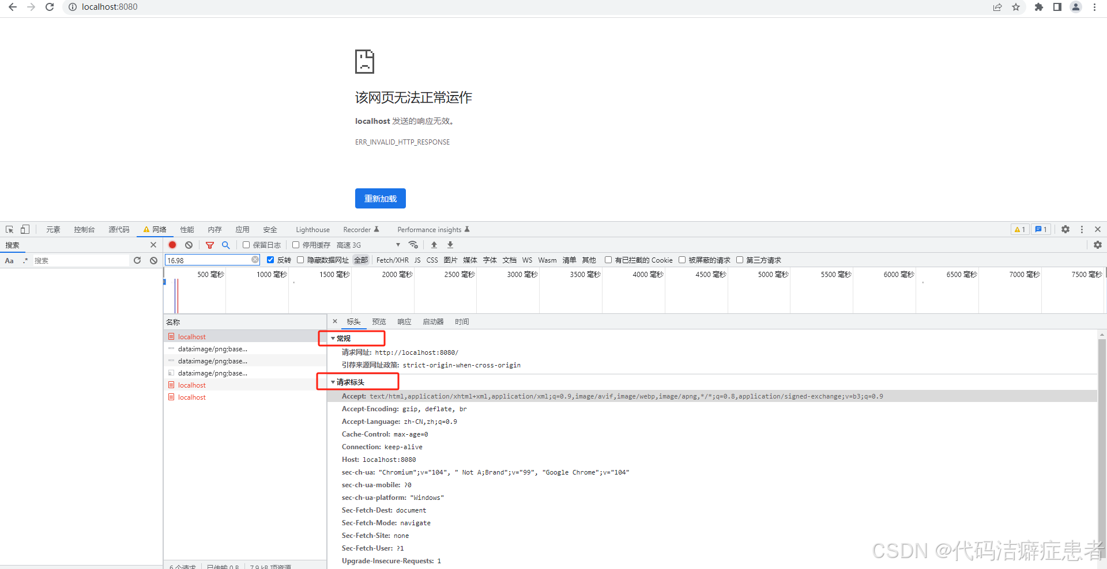
Task: Open the DevTools settings gear
Action: pyautogui.click(x=1065, y=229)
